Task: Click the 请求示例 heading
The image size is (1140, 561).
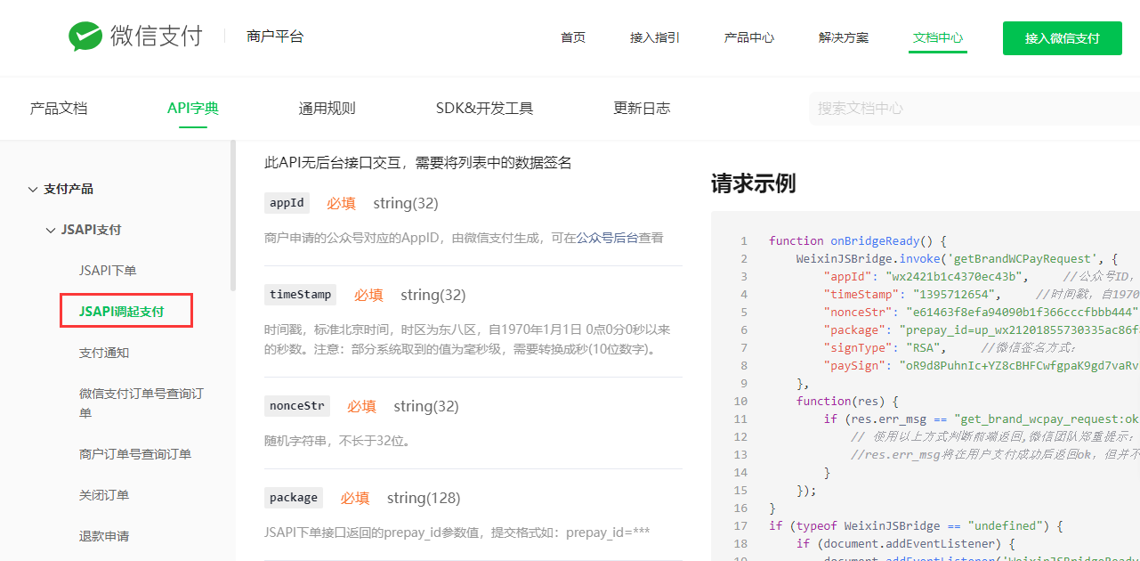Action: pos(753,183)
